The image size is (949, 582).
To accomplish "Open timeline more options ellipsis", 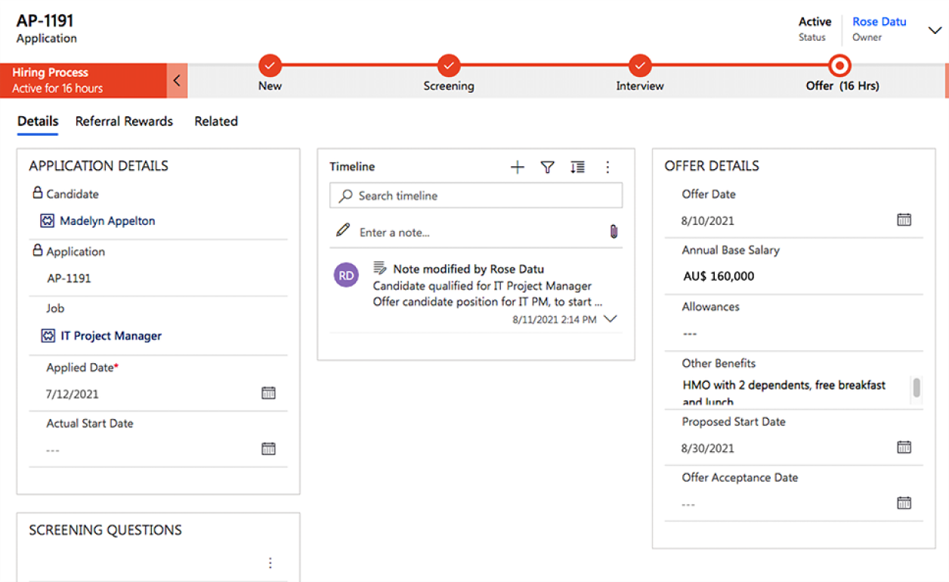I will (x=607, y=168).
